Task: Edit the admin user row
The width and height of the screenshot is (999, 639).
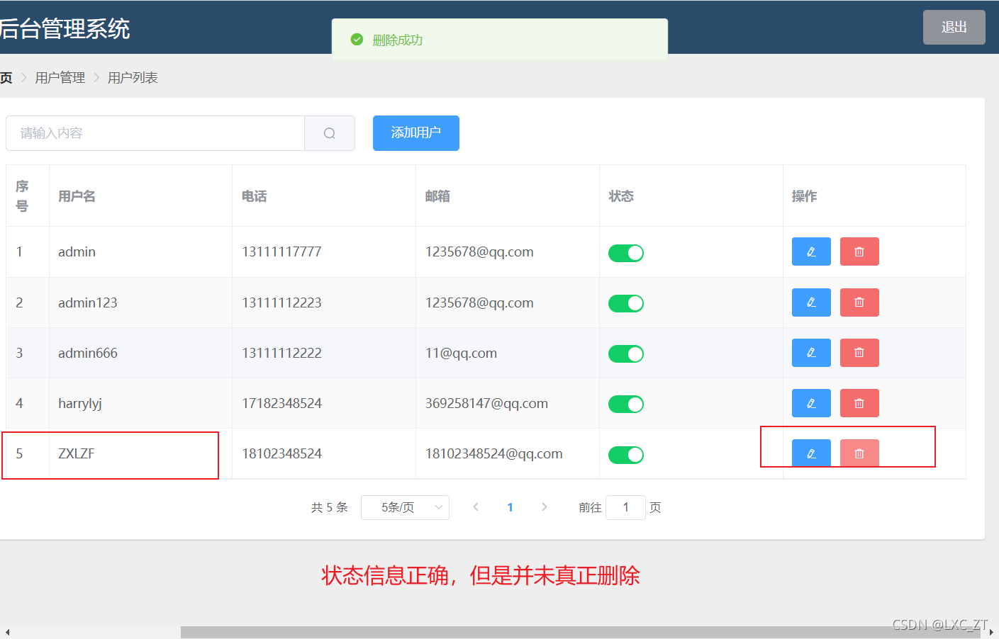Action: point(811,251)
